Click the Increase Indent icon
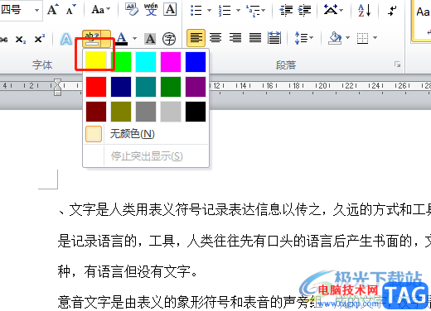 tap(304, 11)
